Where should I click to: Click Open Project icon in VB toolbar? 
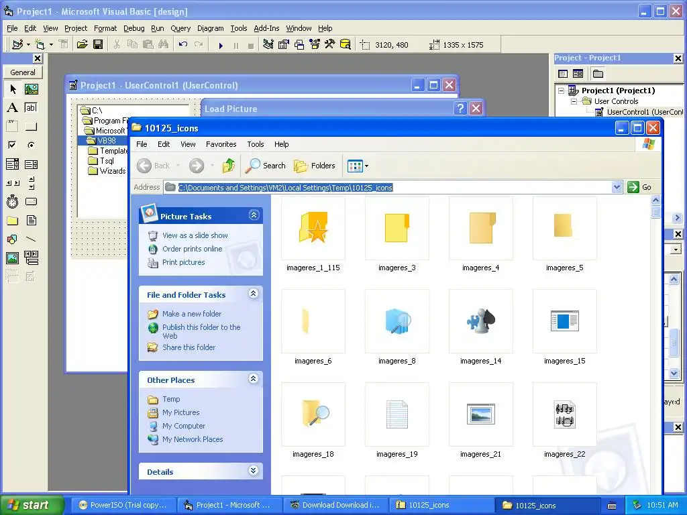82,45
